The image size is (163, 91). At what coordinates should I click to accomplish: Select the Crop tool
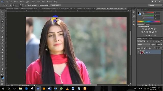tap(2, 25)
